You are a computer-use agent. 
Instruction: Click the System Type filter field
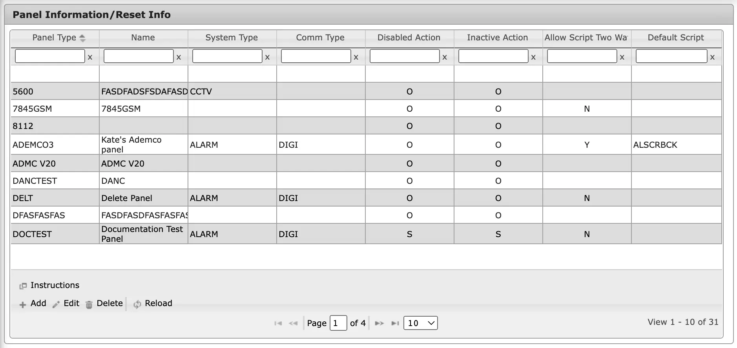227,56
